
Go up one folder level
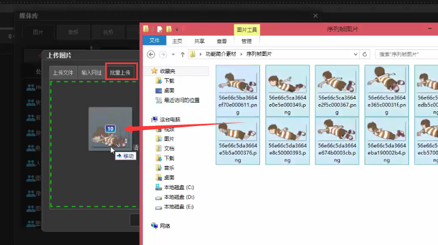pyautogui.click(x=182, y=54)
